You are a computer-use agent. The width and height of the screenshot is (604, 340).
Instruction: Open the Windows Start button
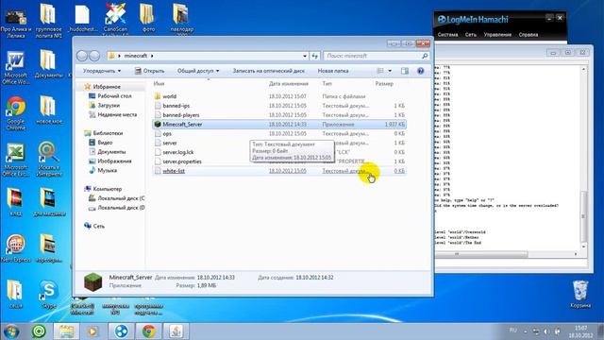point(10,331)
